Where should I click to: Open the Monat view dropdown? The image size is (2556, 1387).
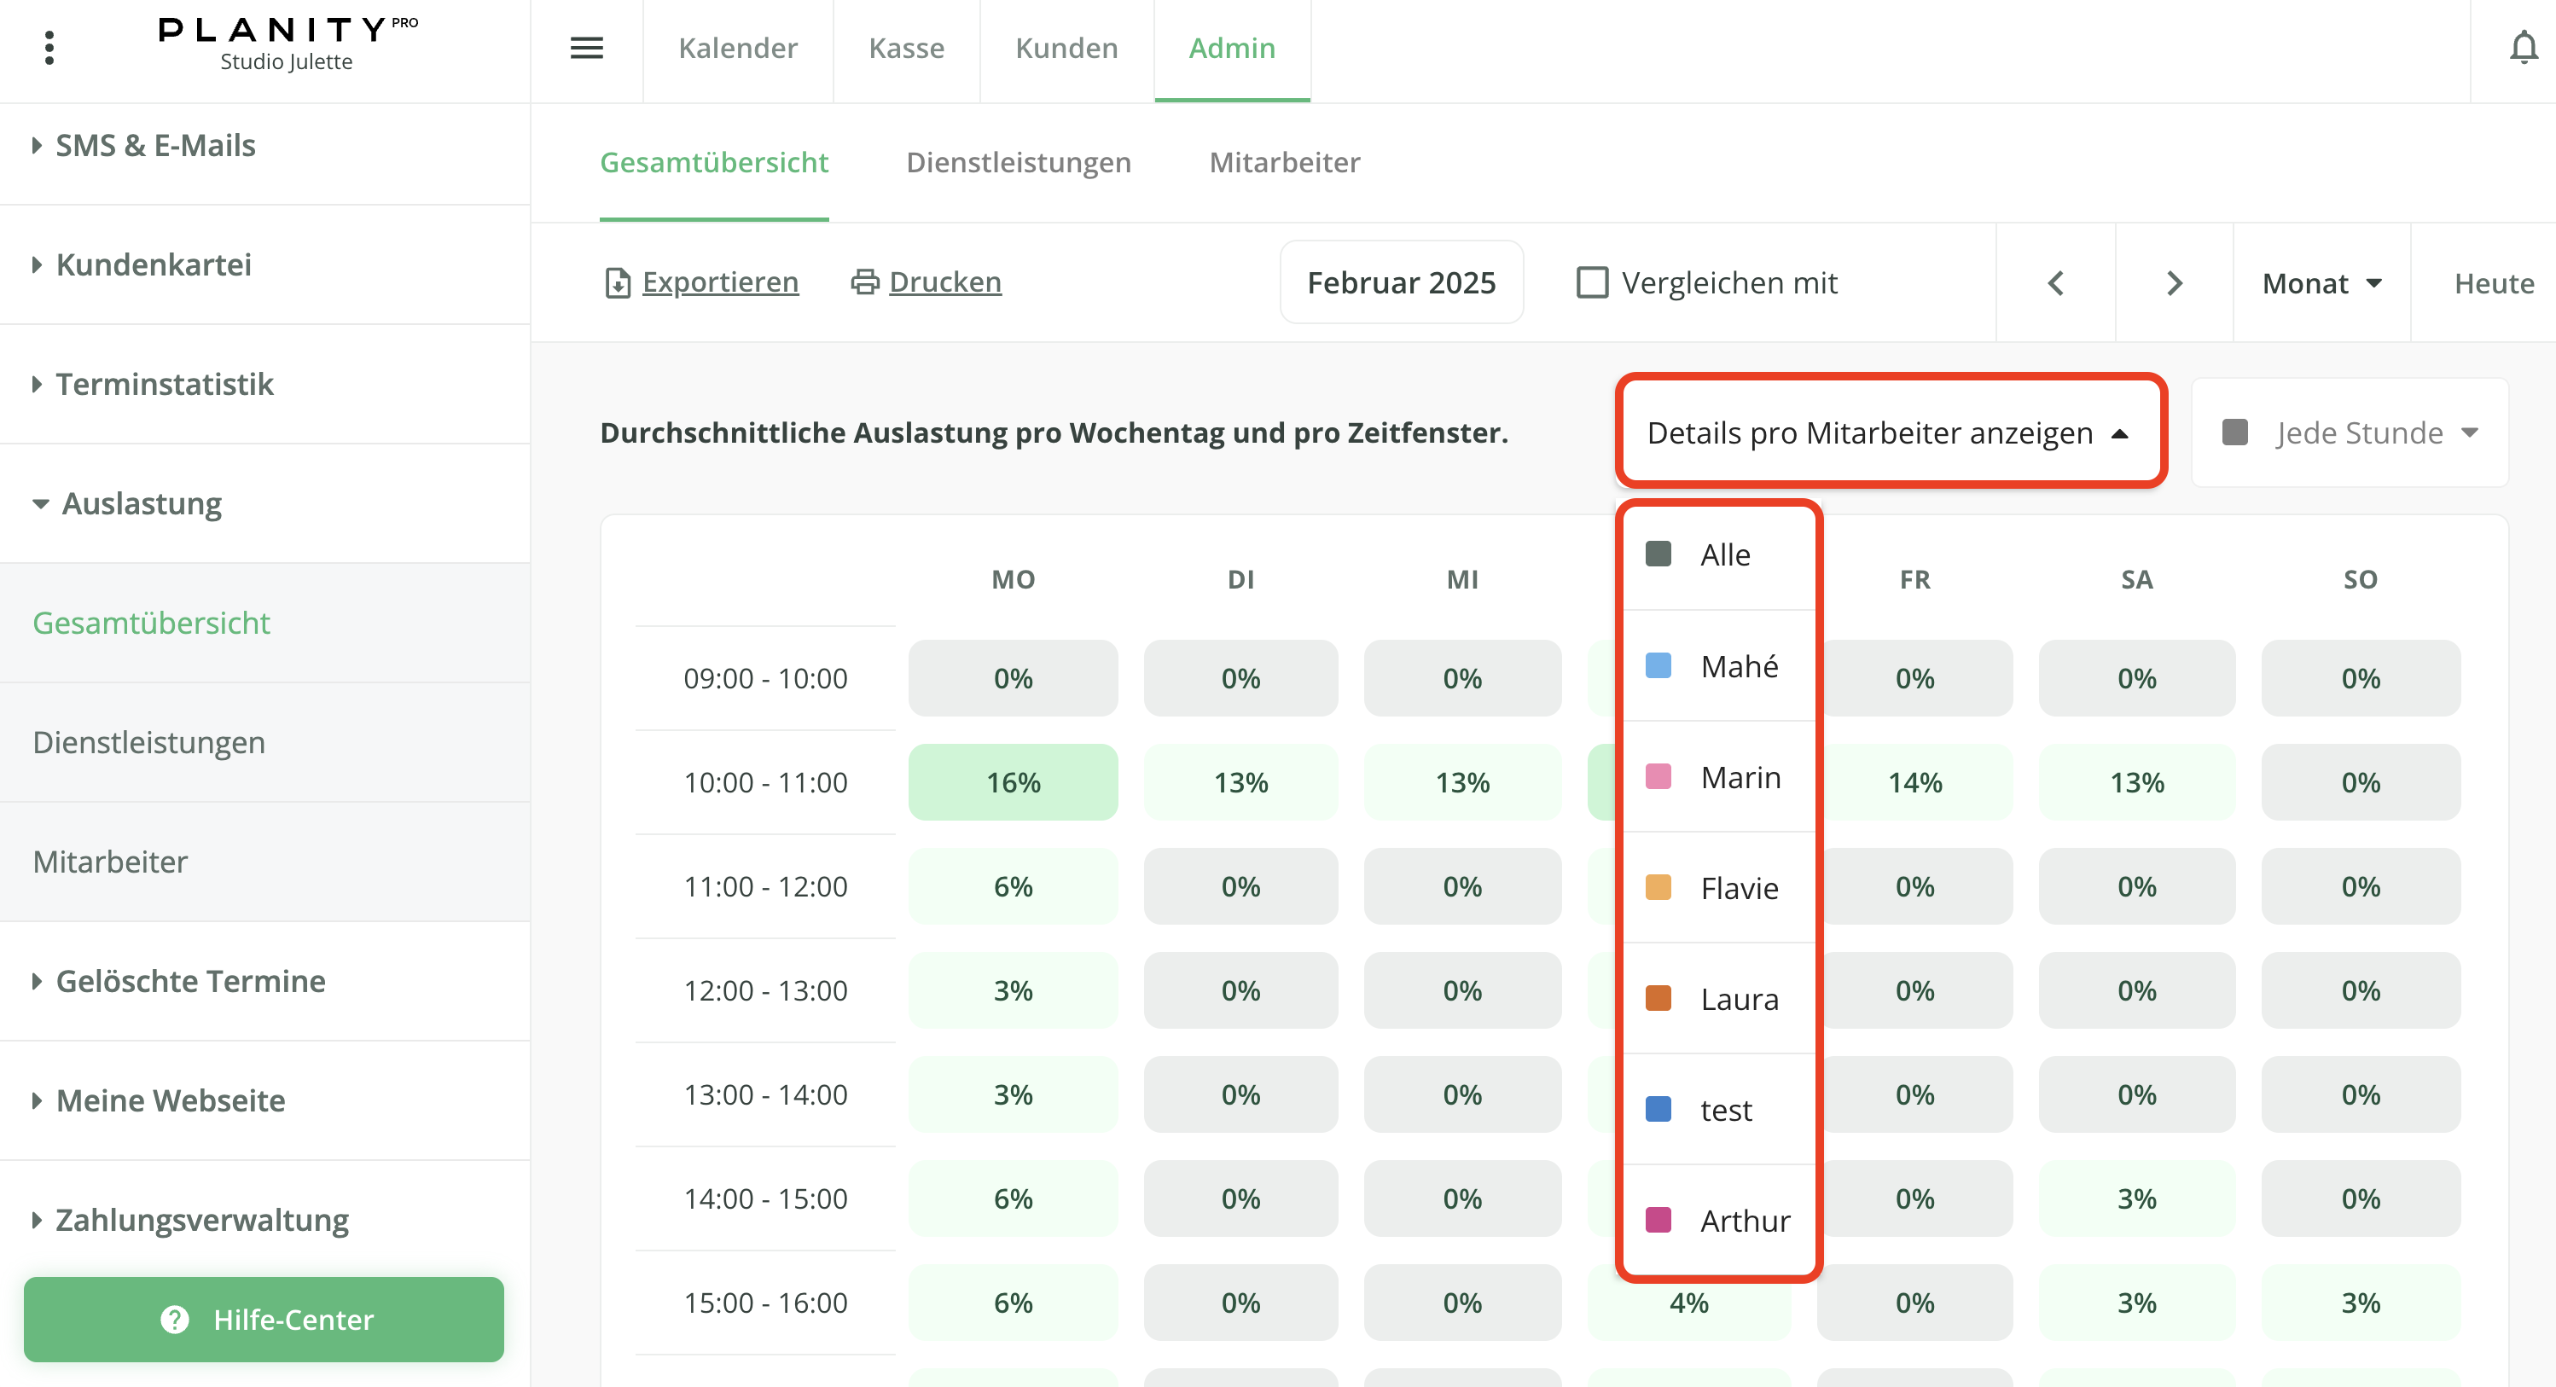2321,284
